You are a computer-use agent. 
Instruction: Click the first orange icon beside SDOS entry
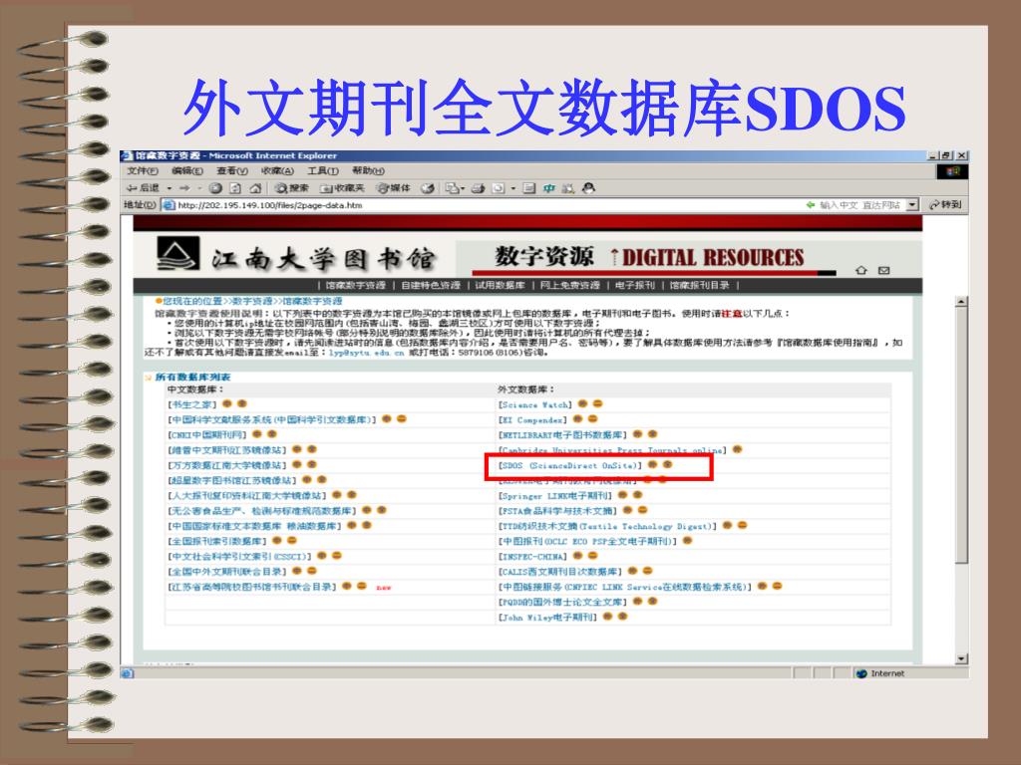(652, 464)
